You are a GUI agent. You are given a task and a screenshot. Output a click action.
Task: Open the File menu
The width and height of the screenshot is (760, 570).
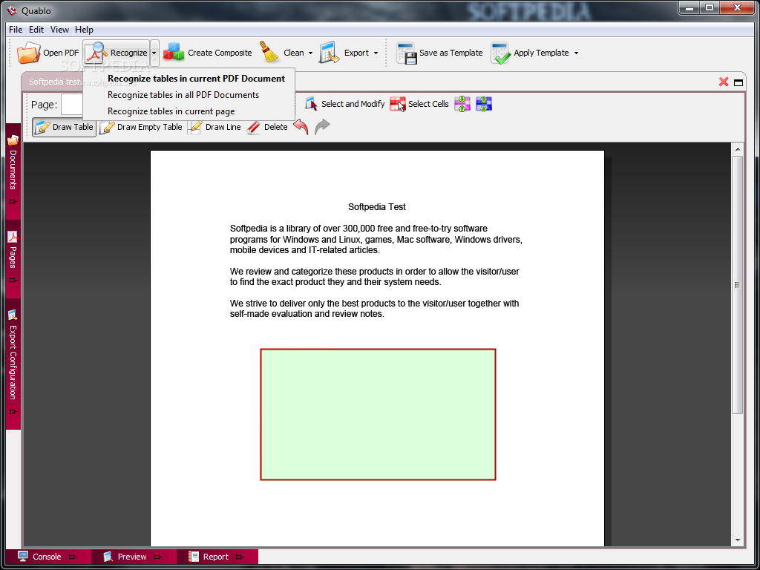[x=16, y=30]
